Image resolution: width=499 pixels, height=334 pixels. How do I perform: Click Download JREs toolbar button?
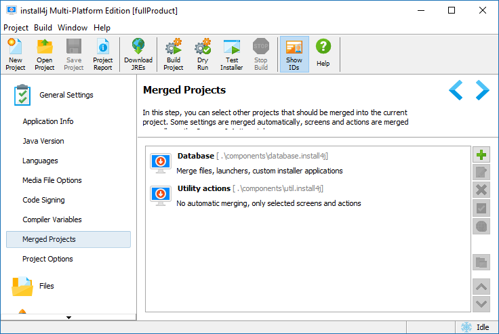[x=138, y=54]
